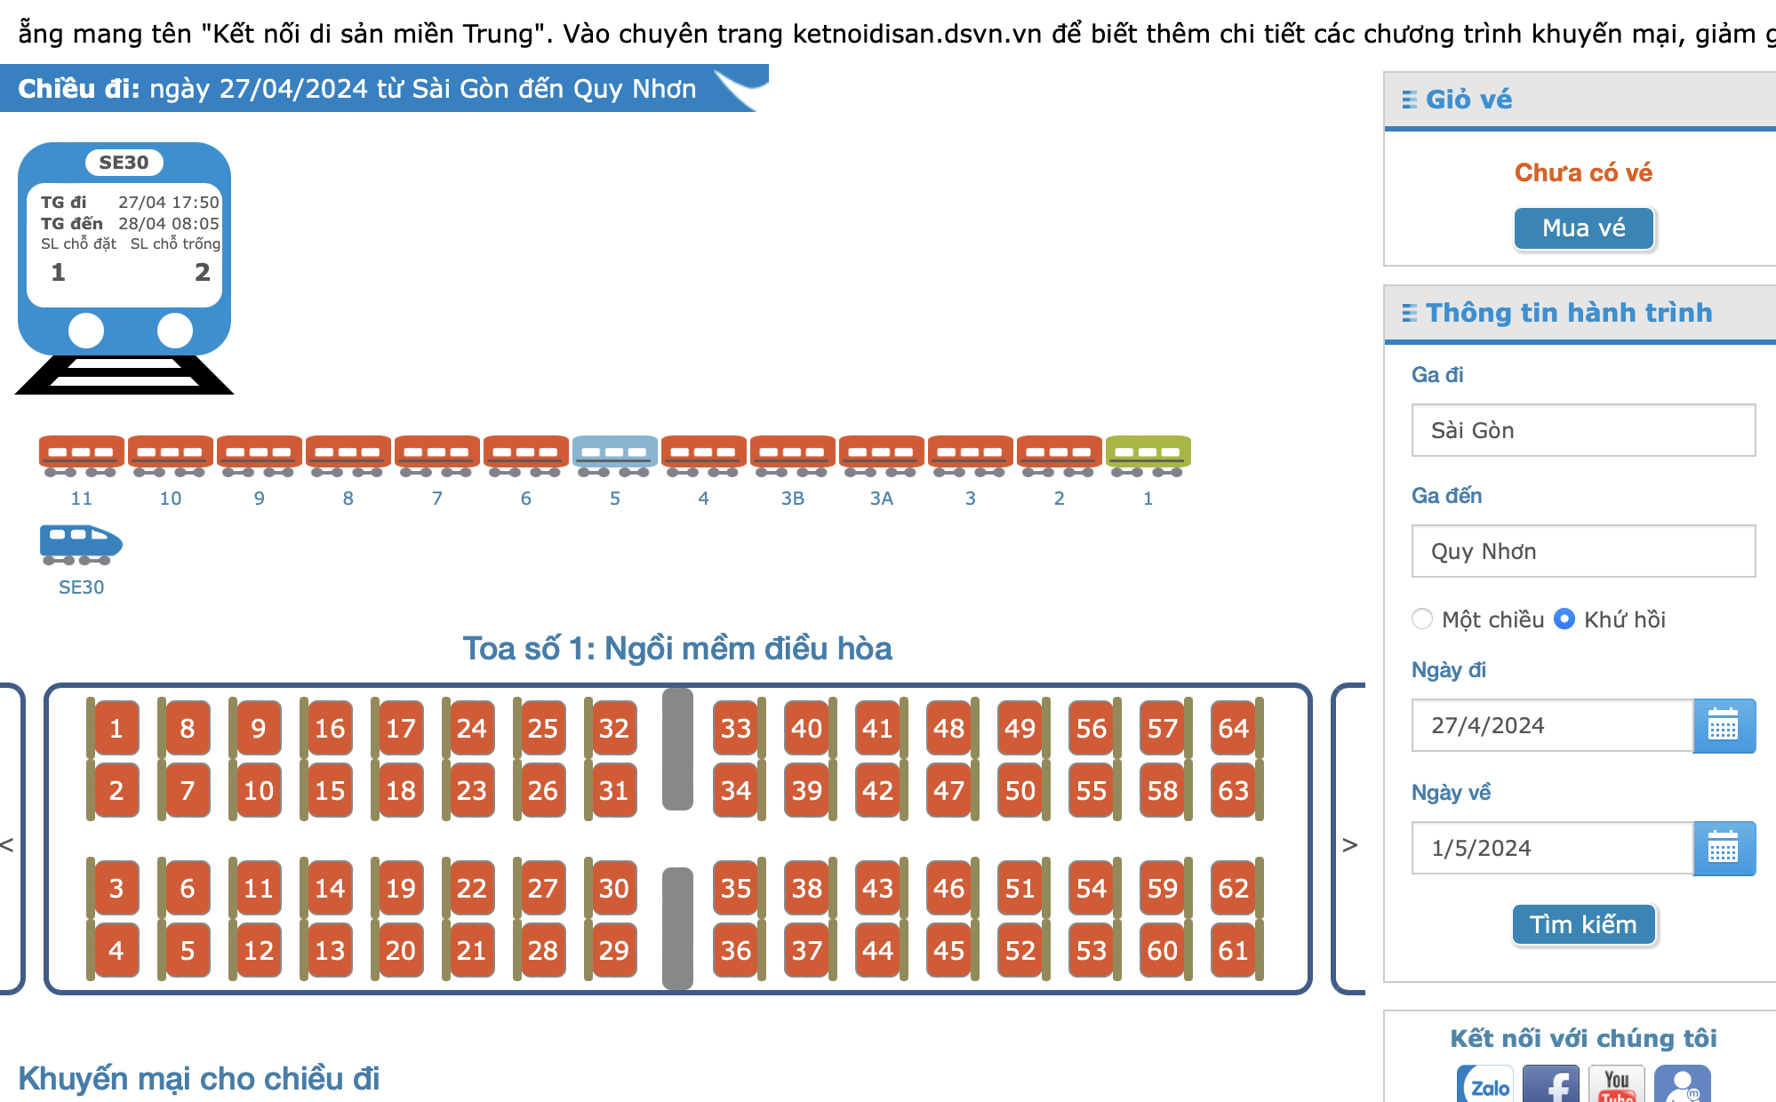Select Một chiều radio button
1776x1102 pixels.
(x=1422, y=619)
